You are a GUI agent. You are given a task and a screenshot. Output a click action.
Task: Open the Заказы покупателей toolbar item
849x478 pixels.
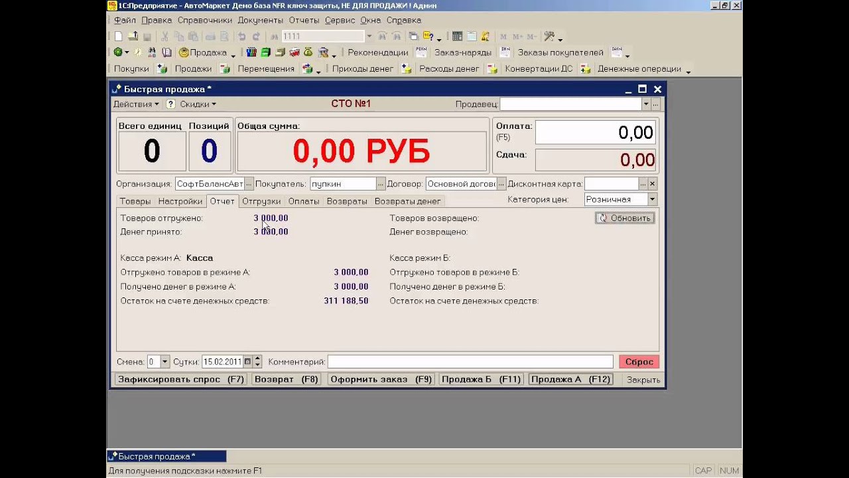click(560, 52)
